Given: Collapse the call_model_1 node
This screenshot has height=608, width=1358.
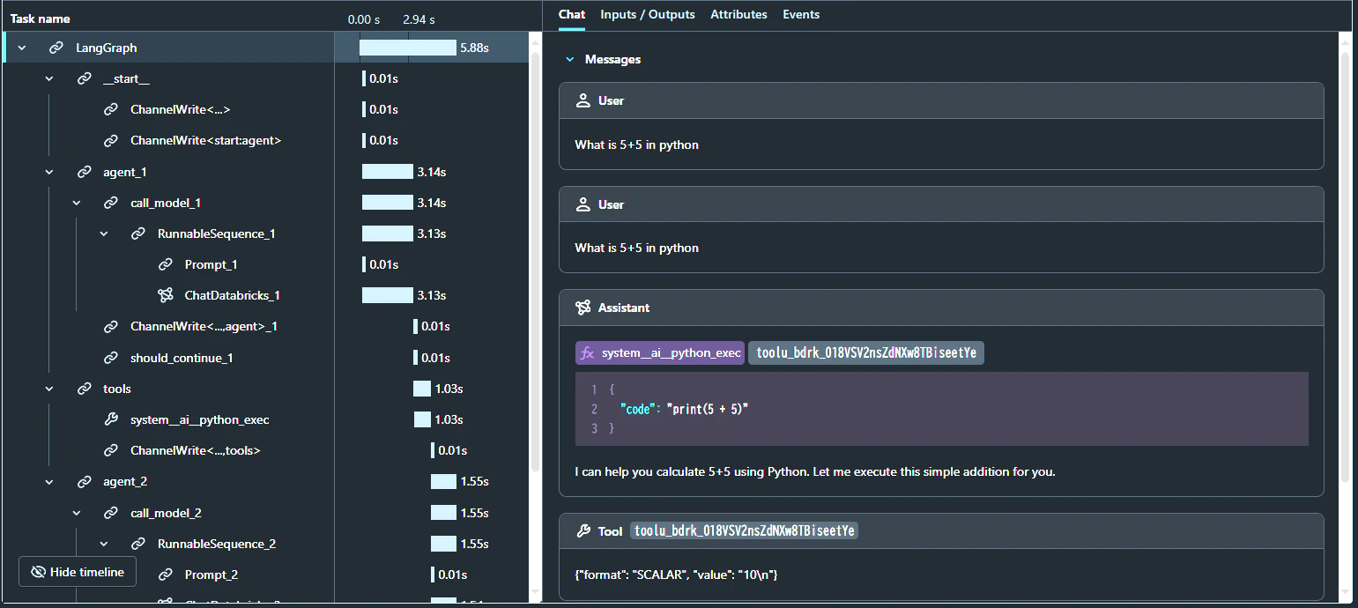Looking at the screenshot, I should (x=77, y=203).
